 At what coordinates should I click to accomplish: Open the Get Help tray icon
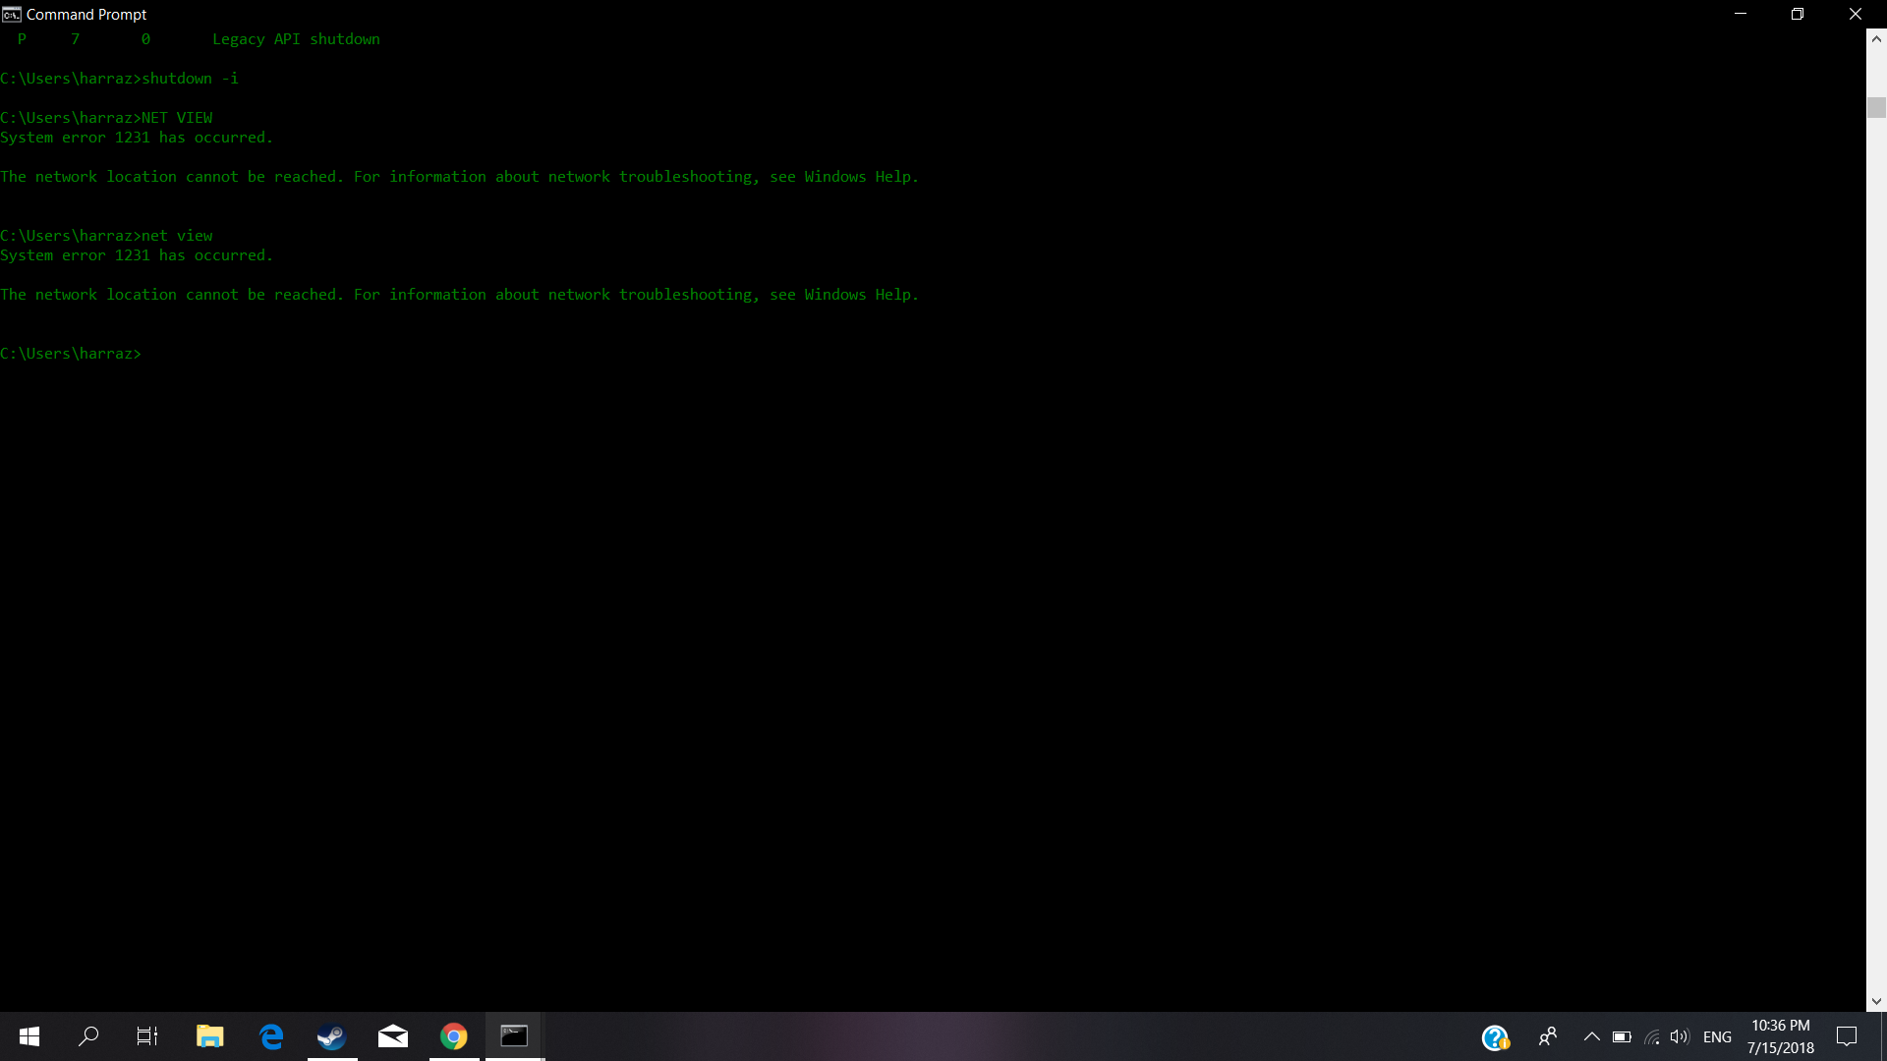click(1495, 1037)
